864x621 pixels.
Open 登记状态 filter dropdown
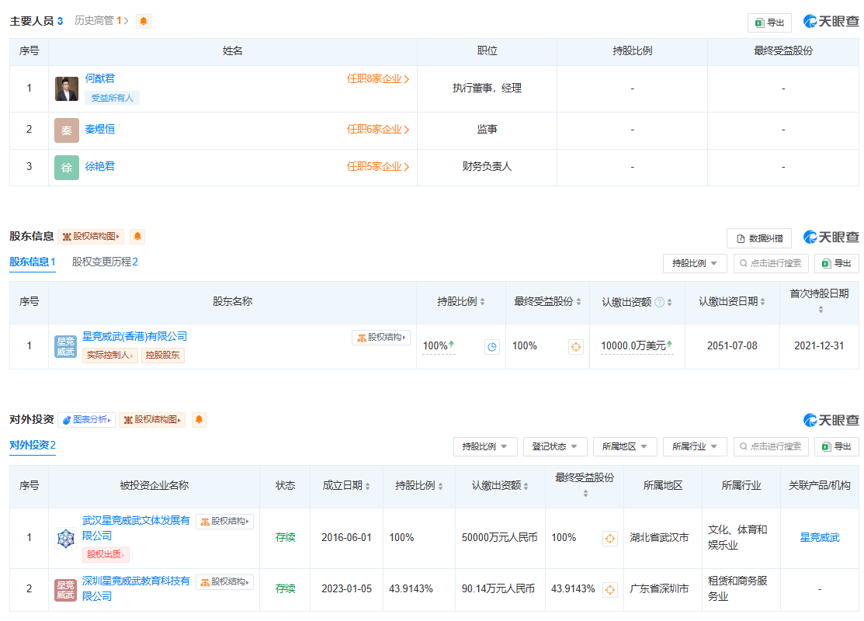pos(554,446)
